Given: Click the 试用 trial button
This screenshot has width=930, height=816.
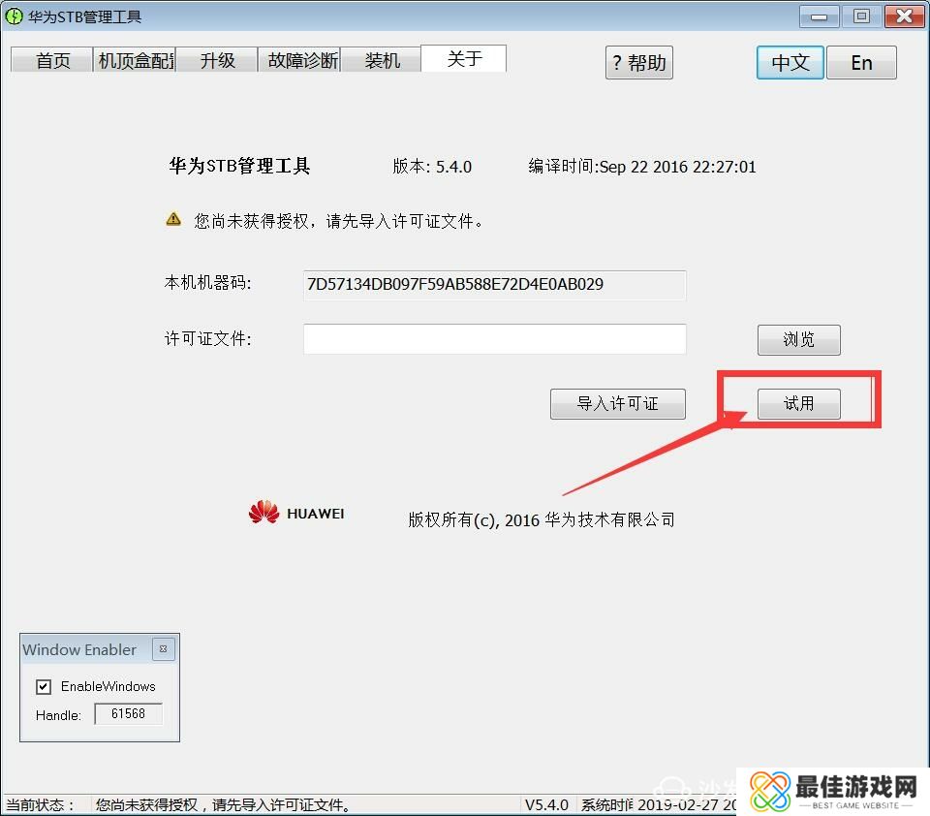Looking at the screenshot, I should pyautogui.click(x=798, y=404).
